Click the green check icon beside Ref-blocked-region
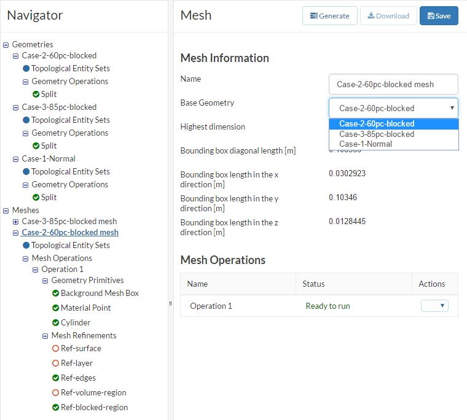The image size is (467, 420). tap(56, 408)
